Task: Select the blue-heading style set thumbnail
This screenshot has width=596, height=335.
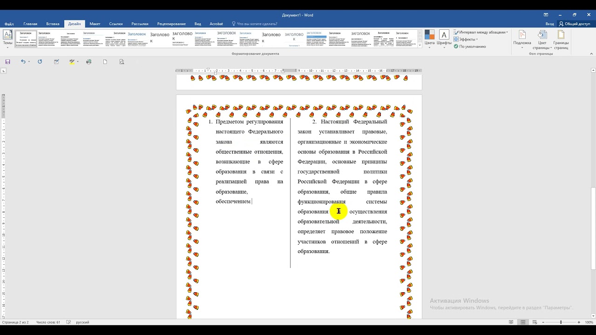Action: tap(137, 39)
